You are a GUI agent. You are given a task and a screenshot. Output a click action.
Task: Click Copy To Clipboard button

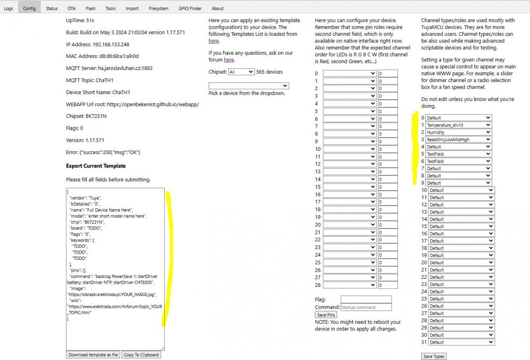pos(141,355)
